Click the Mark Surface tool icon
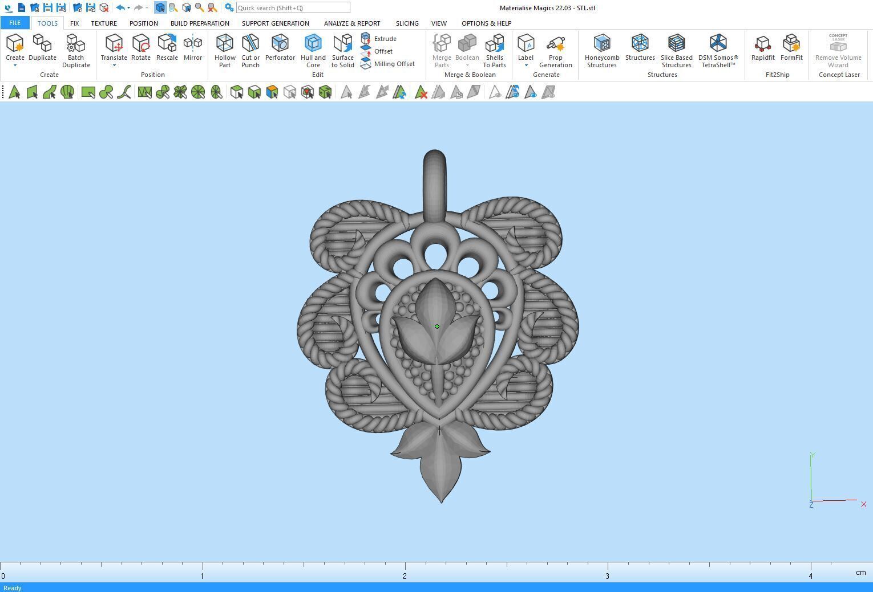The image size is (873, 592). 50,92
